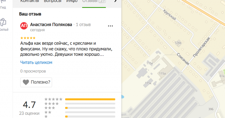Select the Отзывы tab
The image size is (225, 118).
point(94,1)
